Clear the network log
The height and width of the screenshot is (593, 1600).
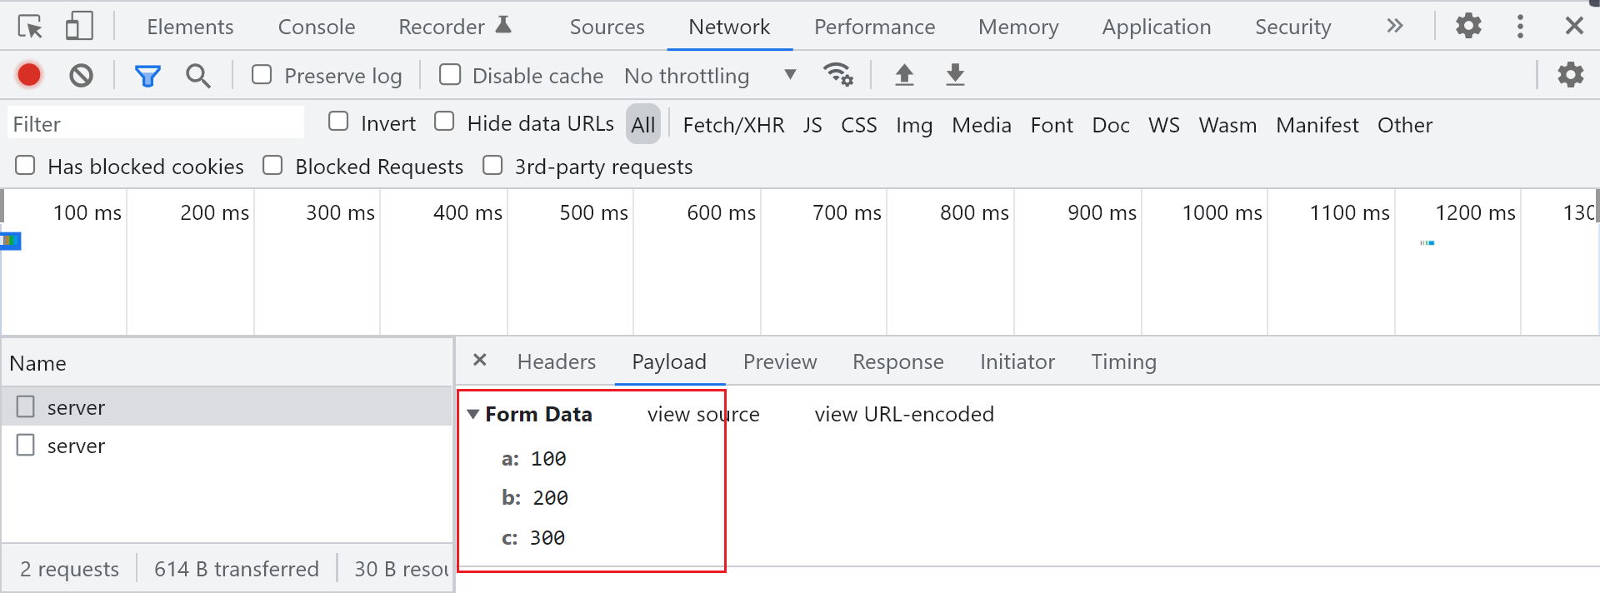coord(81,76)
